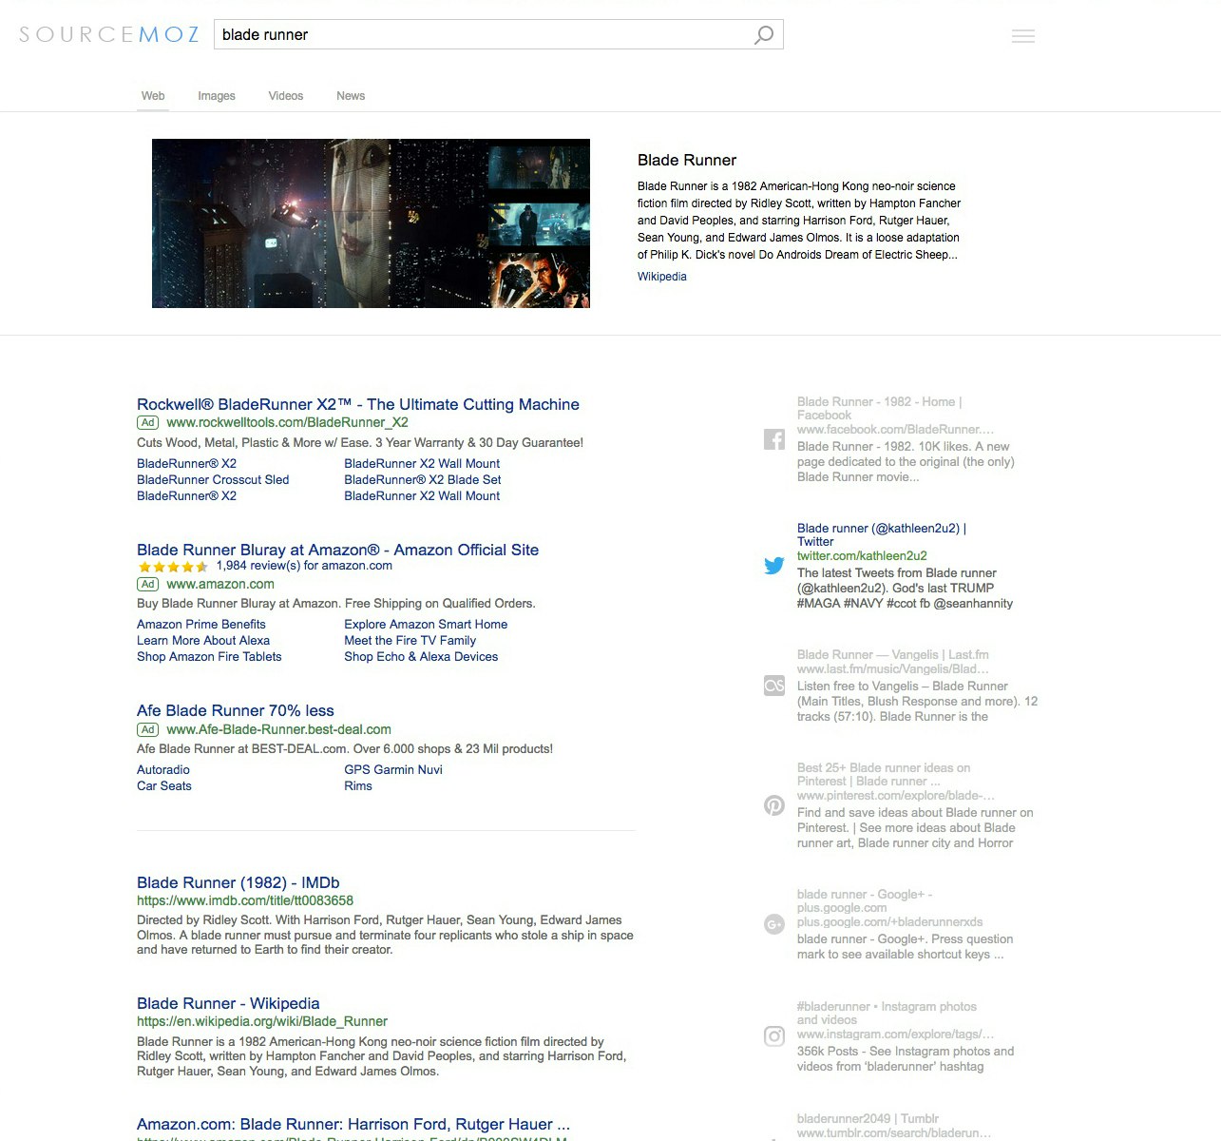
Task: Open the BladeRunner X2 Wall Mount sitelink
Action: click(x=422, y=463)
